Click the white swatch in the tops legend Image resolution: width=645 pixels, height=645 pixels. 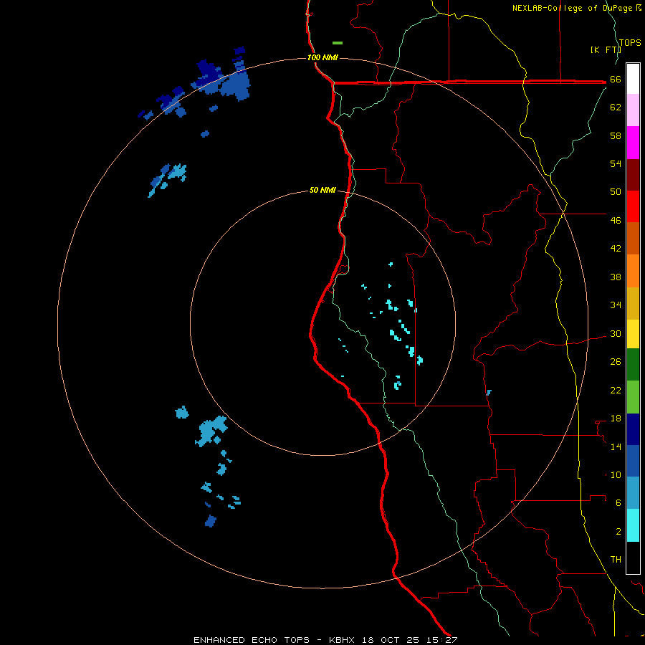coord(633,79)
